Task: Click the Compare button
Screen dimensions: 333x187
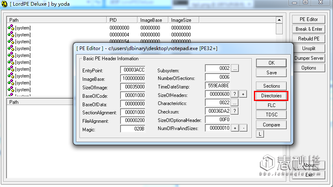Action: (x=271, y=125)
